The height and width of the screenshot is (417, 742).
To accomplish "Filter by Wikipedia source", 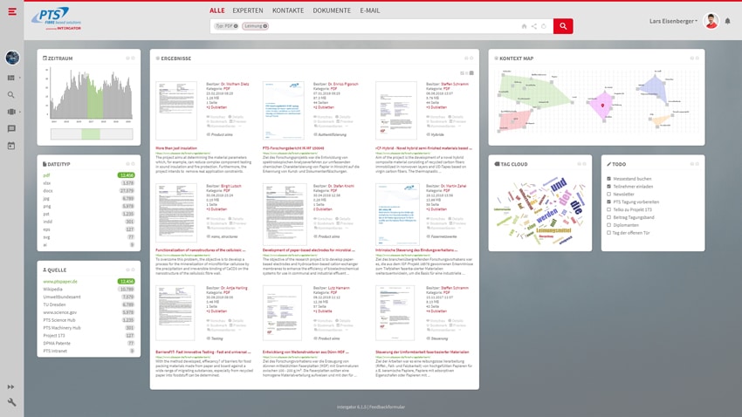I will click(52, 289).
